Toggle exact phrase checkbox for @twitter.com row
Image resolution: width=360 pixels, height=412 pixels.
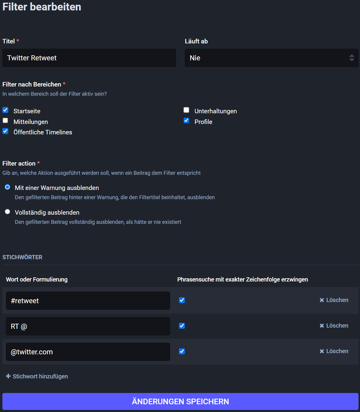[x=182, y=351]
